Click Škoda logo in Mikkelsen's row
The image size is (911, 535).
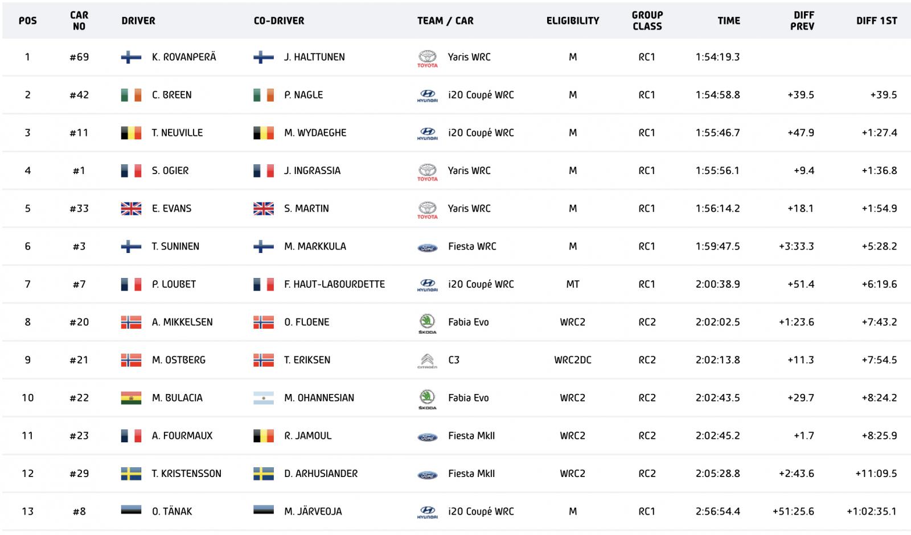coord(427,323)
